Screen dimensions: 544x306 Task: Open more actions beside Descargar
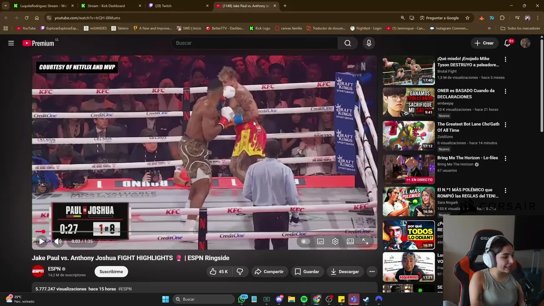coord(372,272)
